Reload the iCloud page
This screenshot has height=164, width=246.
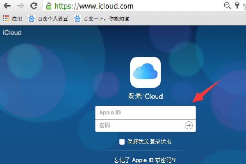(34, 6)
